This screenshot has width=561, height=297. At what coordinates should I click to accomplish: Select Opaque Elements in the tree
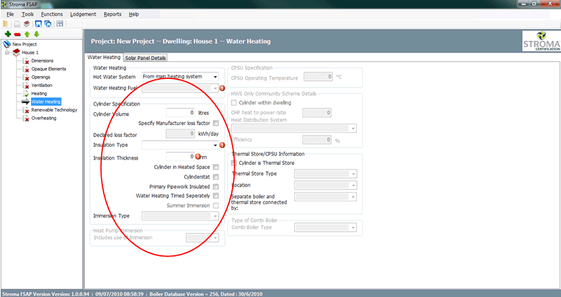(x=49, y=69)
